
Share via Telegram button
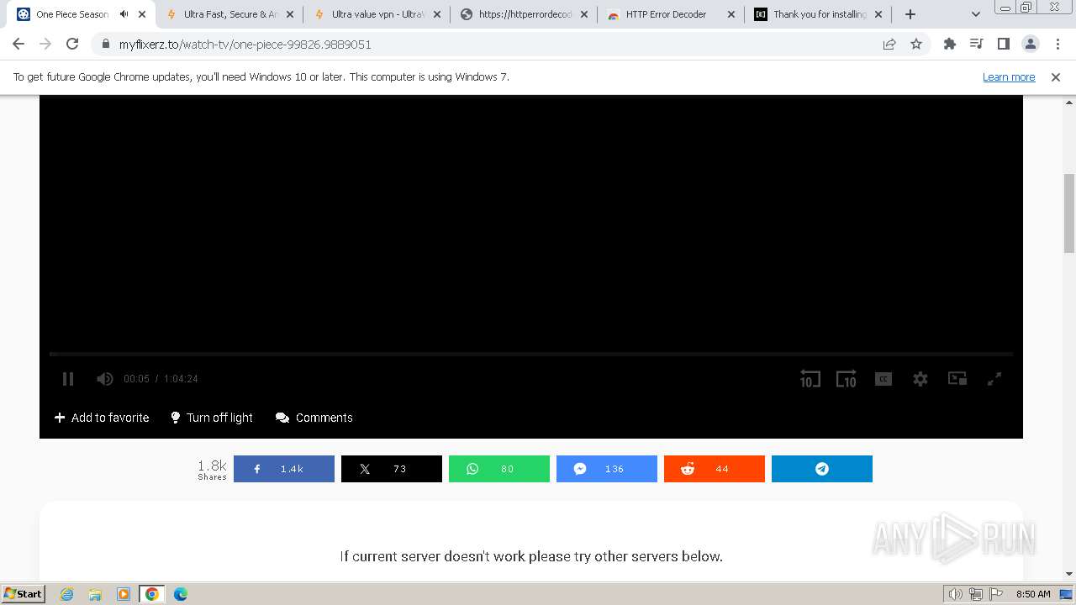822,469
